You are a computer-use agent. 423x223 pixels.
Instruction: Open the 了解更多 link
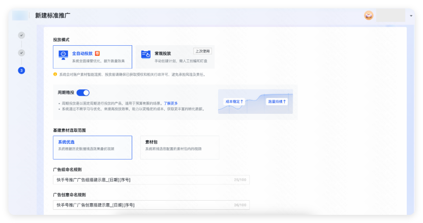[x=170, y=103]
